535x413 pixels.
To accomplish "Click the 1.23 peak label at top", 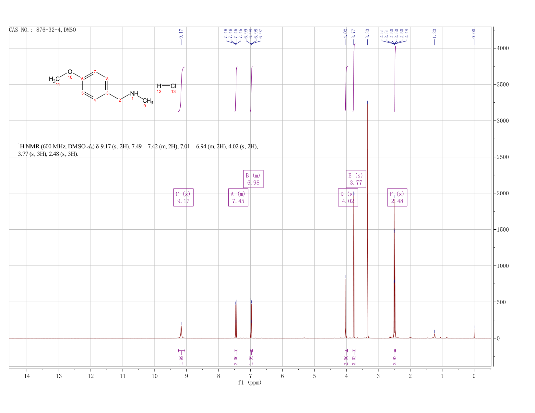I will tap(434, 33).
